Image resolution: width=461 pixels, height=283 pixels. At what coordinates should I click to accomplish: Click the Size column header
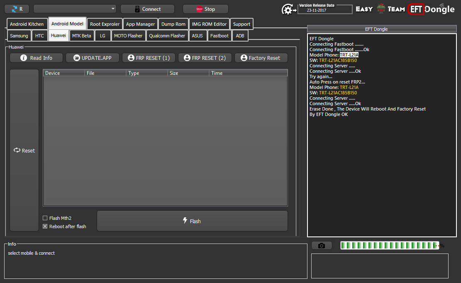point(188,73)
